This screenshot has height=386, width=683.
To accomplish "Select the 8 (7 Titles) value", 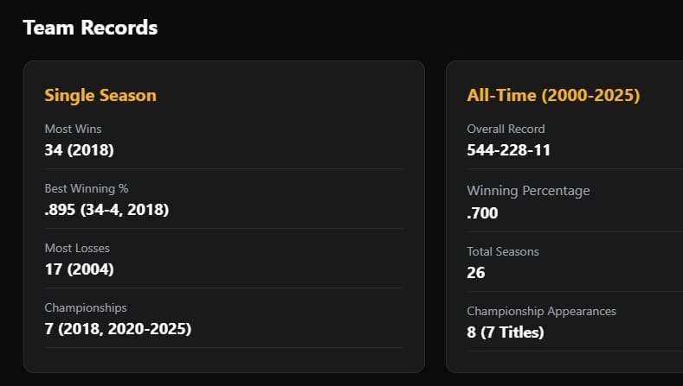I will tap(506, 332).
